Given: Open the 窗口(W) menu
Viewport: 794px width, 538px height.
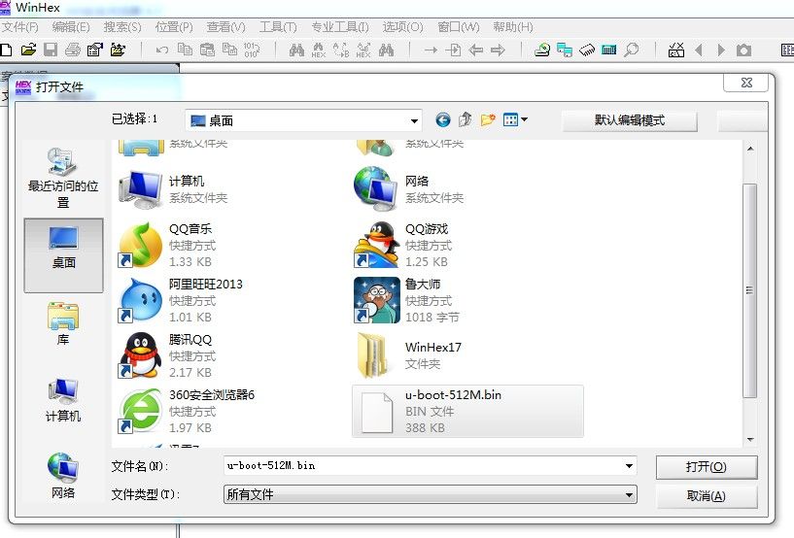Looking at the screenshot, I should click(x=459, y=27).
